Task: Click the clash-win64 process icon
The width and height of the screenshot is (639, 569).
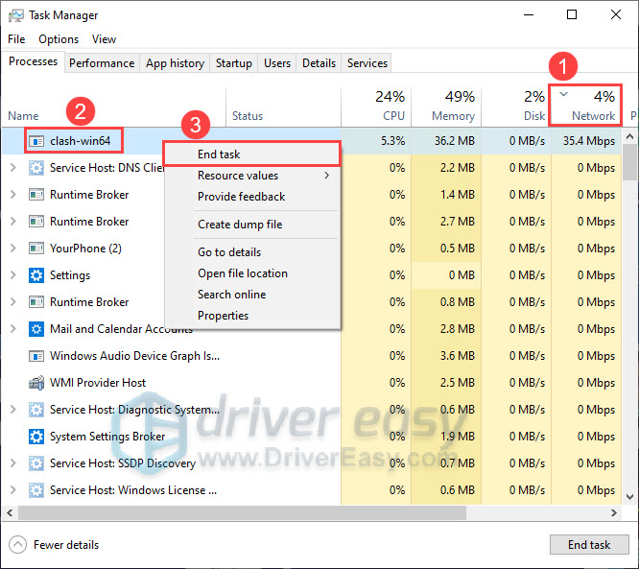Action: coord(36,141)
